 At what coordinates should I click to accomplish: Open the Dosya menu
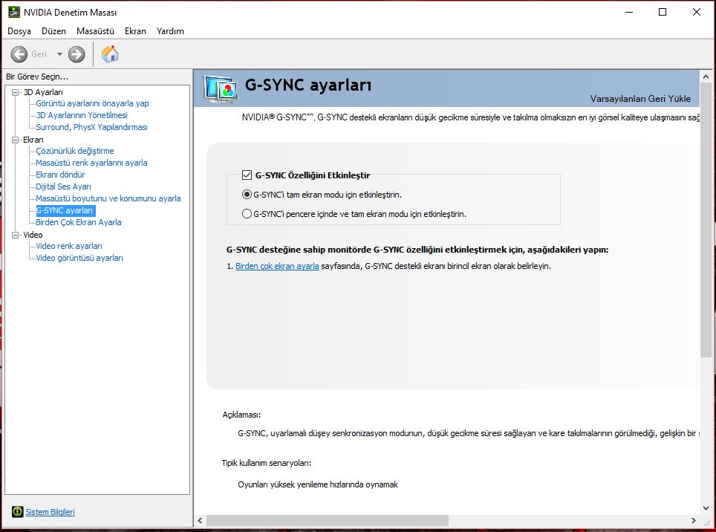pyautogui.click(x=19, y=31)
